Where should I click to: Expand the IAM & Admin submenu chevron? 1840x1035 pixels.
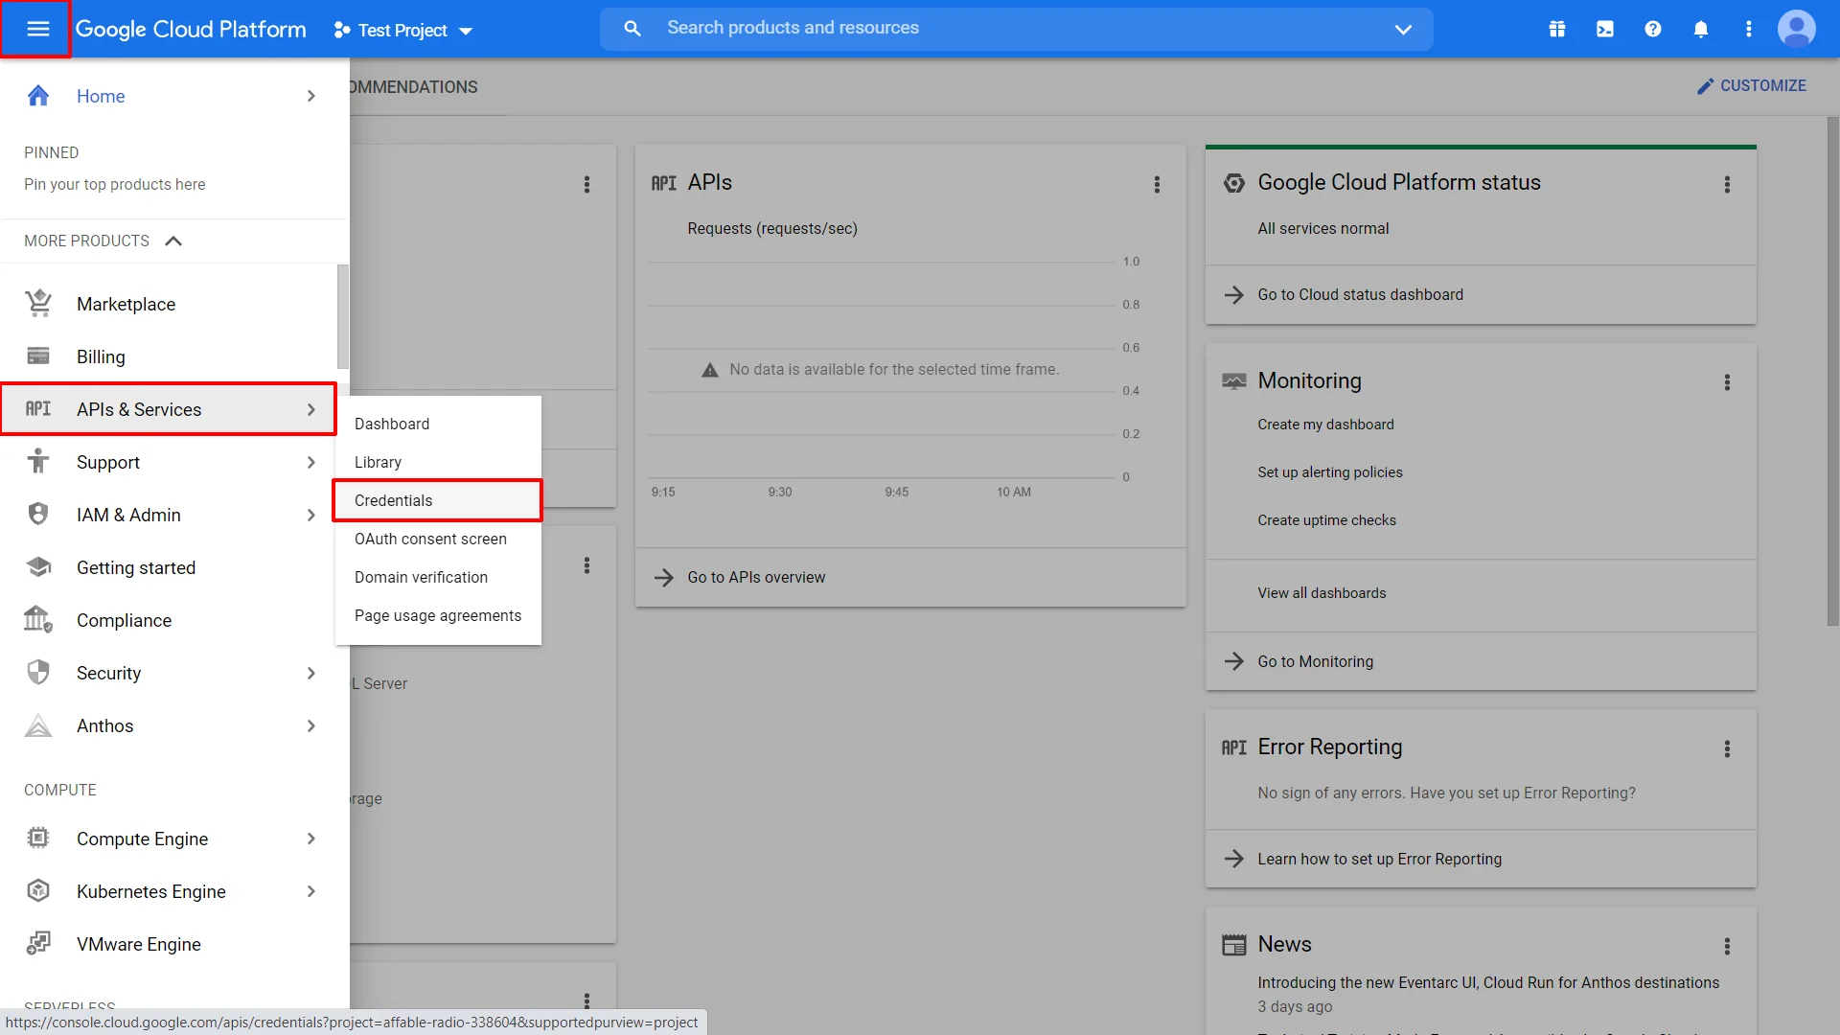pos(310,515)
